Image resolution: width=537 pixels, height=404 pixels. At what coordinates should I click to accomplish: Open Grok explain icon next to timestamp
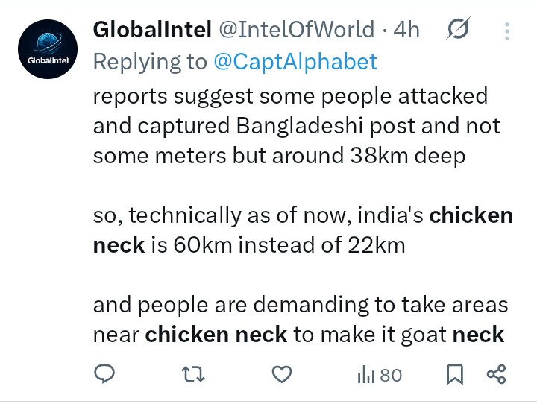click(x=458, y=29)
